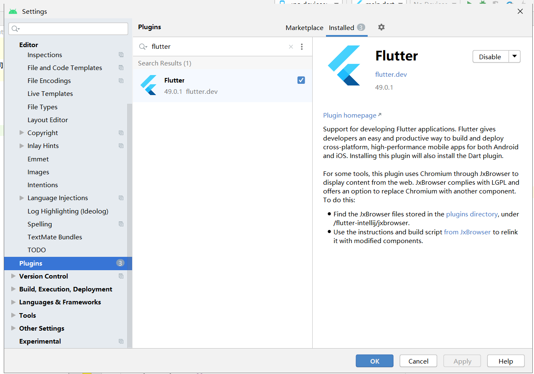534x374 pixels.
Task: Expand the Inlay Hints tree node
Action: click(x=22, y=146)
